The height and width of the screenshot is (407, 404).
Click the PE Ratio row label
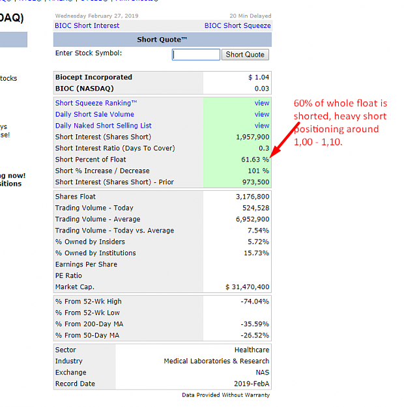[68, 275]
